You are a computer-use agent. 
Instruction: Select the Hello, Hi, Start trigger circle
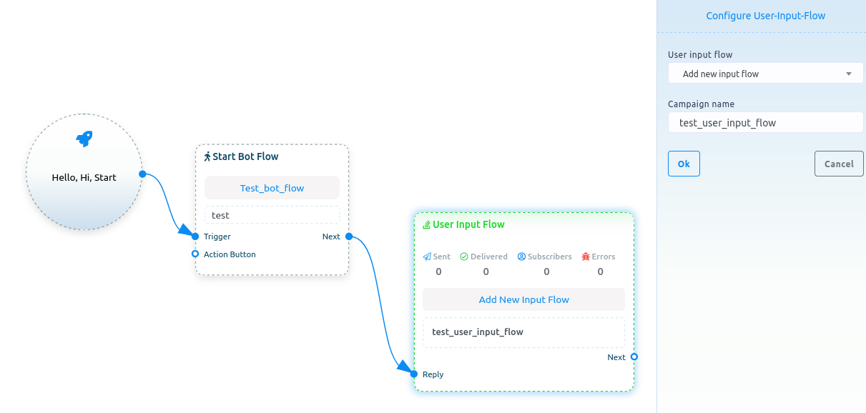[x=84, y=172]
